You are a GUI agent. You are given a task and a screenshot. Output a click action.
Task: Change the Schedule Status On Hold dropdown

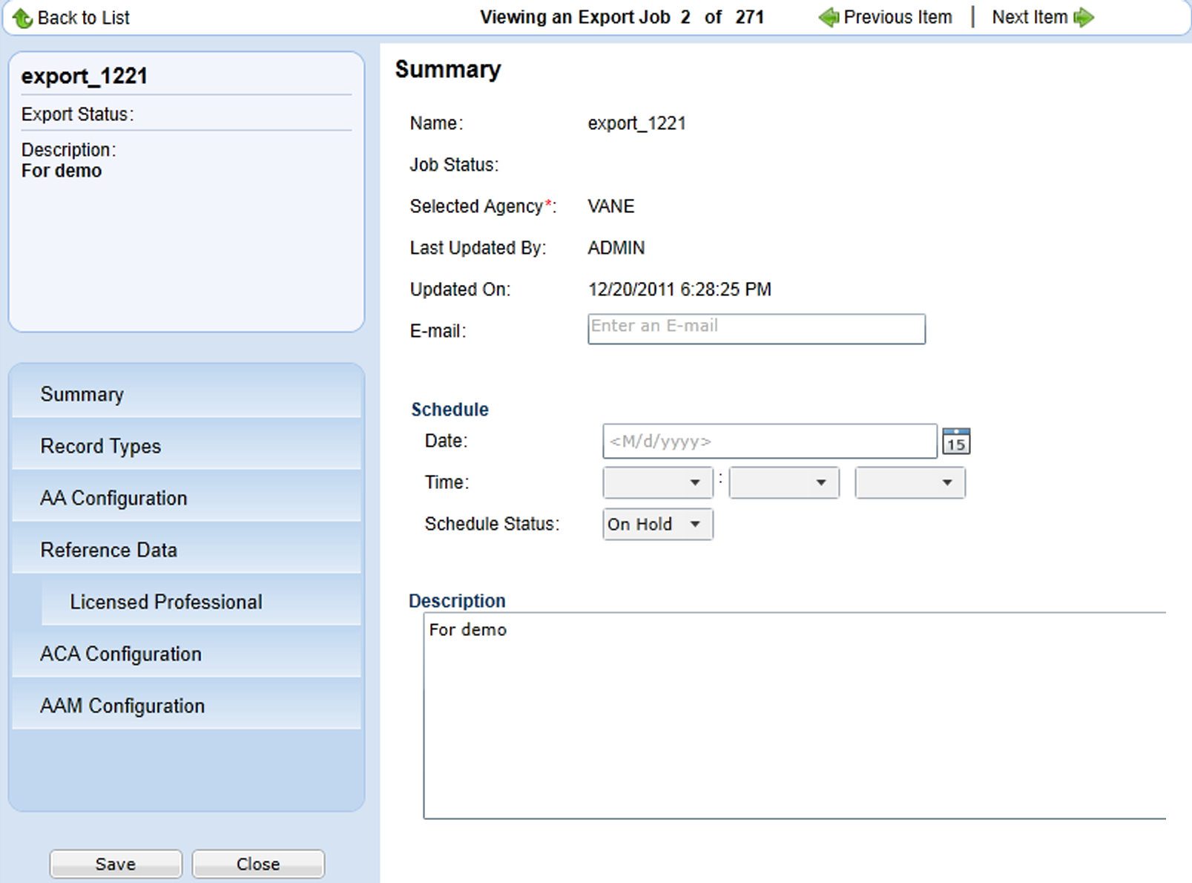(657, 525)
